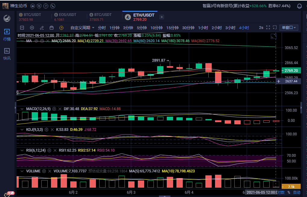This screenshot has height=197, width=307.
Task: Collapse the MA indicator row
Action: tap(22, 41)
